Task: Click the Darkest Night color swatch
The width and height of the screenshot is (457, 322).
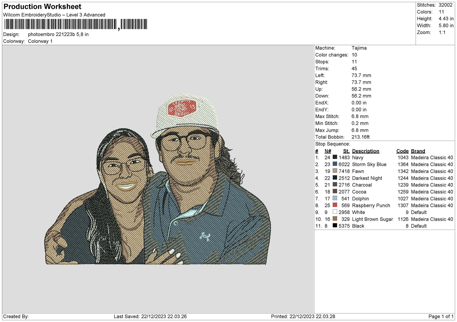Action: [335, 178]
